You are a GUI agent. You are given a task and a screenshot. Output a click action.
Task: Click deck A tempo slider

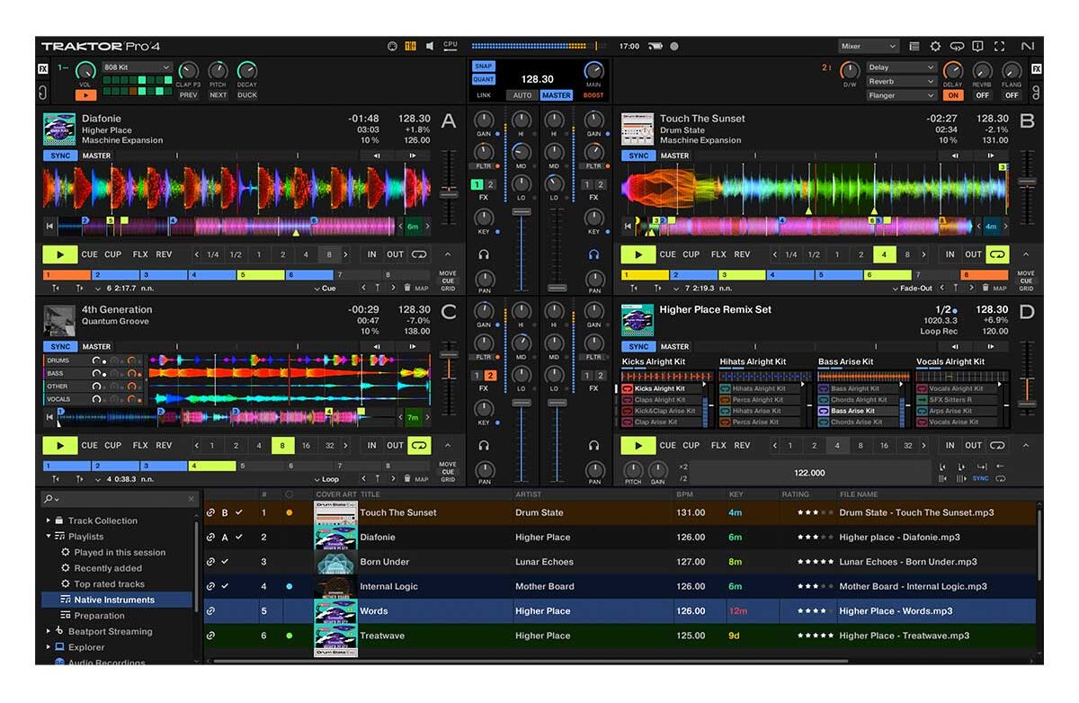coord(449,194)
